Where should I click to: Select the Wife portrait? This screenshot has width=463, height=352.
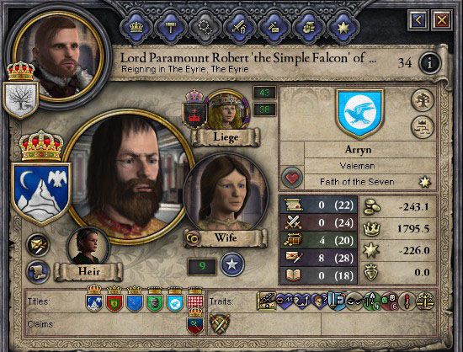[226, 194]
